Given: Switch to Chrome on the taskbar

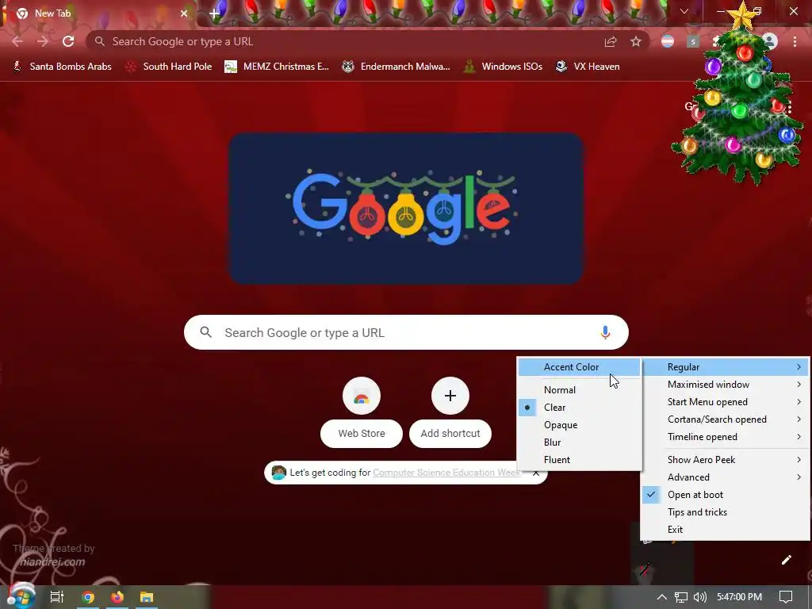Looking at the screenshot, I should 88,597.
